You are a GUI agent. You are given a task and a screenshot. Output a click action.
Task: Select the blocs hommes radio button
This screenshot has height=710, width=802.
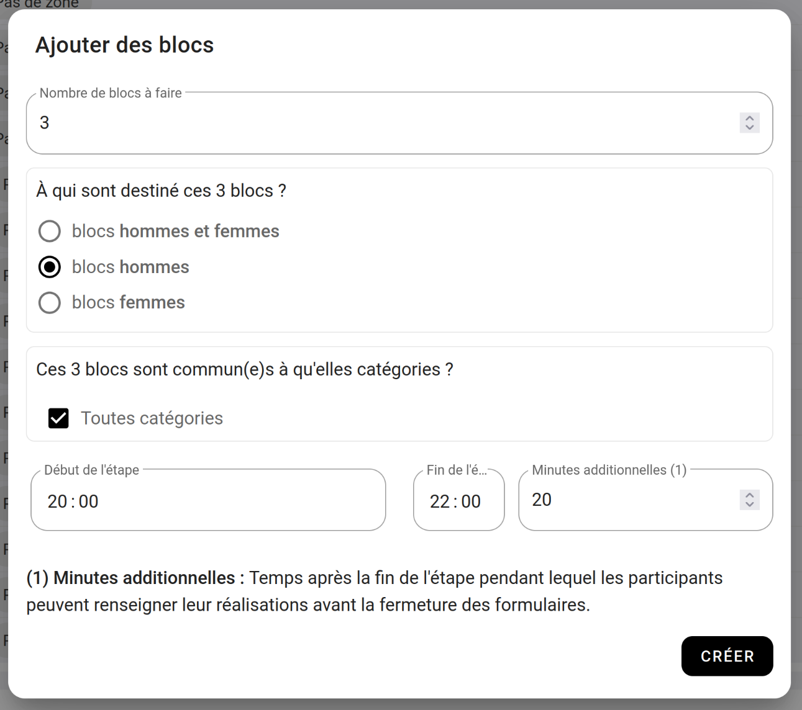coord(50,267)
